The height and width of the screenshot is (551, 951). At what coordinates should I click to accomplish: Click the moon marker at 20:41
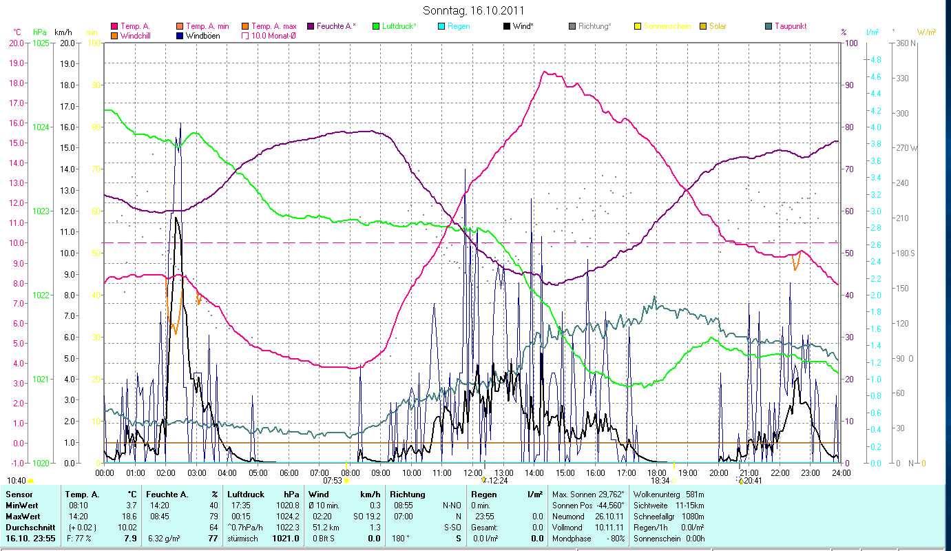point(741,481)
